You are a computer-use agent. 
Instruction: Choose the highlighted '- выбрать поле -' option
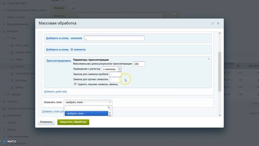(86, 114)
